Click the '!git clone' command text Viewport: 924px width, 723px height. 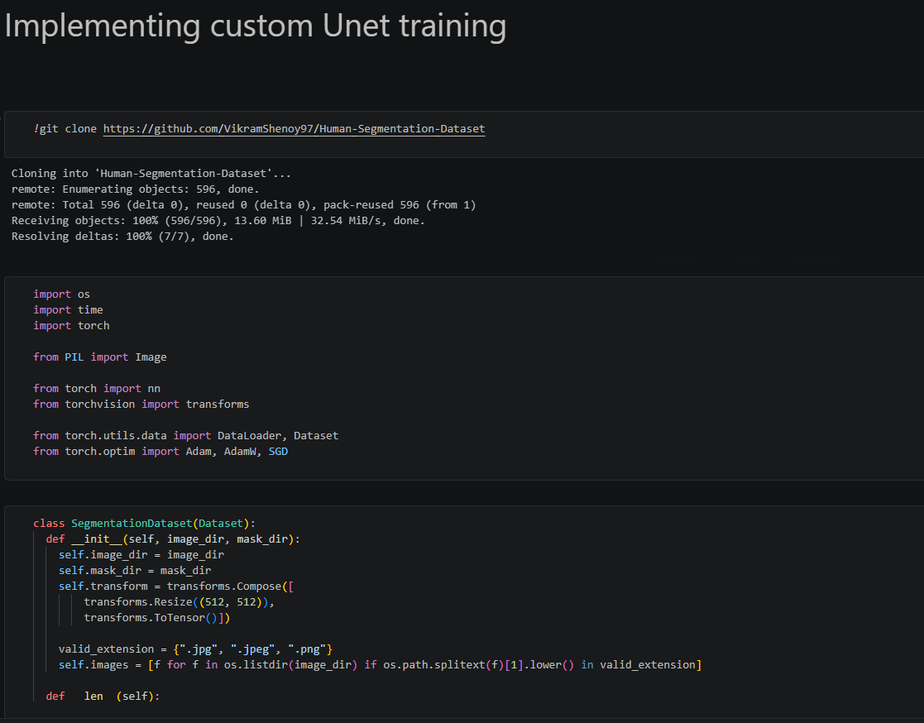point(65,128)
